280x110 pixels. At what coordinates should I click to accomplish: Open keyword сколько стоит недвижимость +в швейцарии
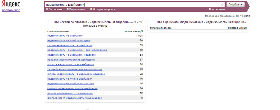[75, 98]
